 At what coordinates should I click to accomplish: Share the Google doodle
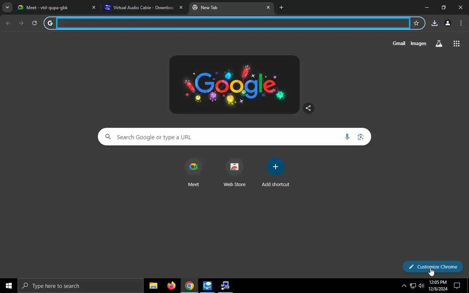[308, 108]
